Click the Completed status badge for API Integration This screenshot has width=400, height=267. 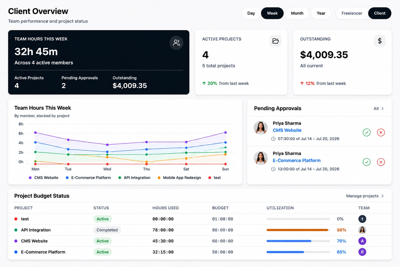point(107,230)
